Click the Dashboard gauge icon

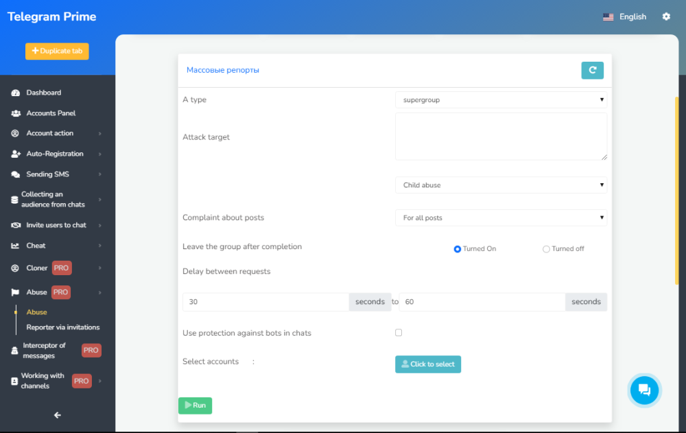point(16,93)
